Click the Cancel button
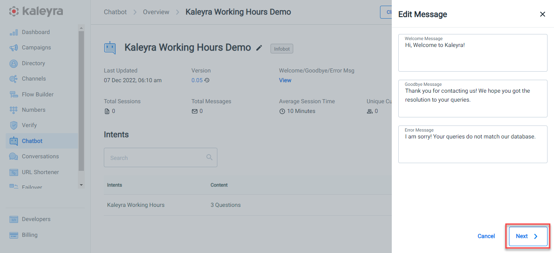Screen dimensions: 554x253 point(486,236)
